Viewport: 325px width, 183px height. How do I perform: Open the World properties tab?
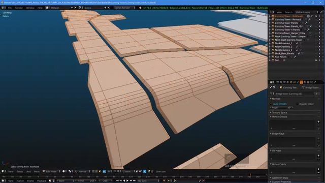(x=287, y=82)
